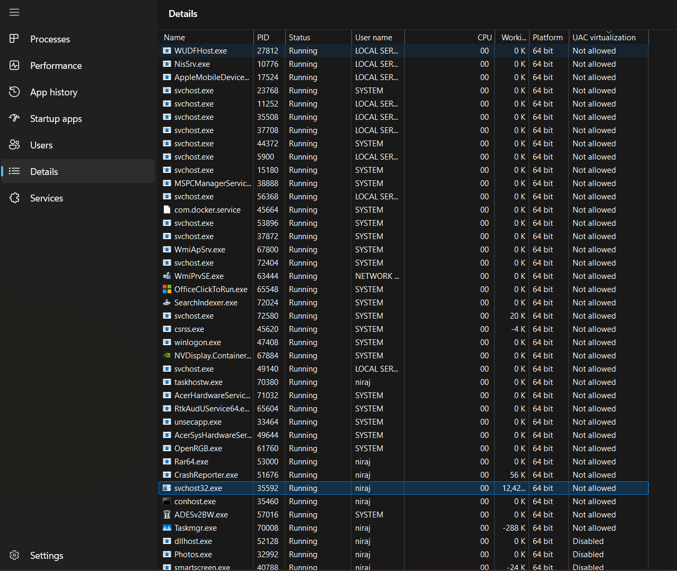Sort by the CPU column header

[450, 38]
